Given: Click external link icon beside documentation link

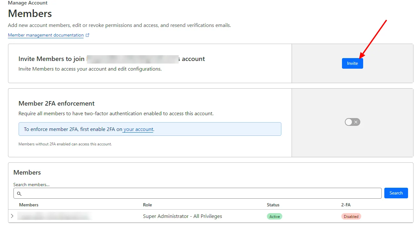Looking at the screenshot, I should click(88, 35).
